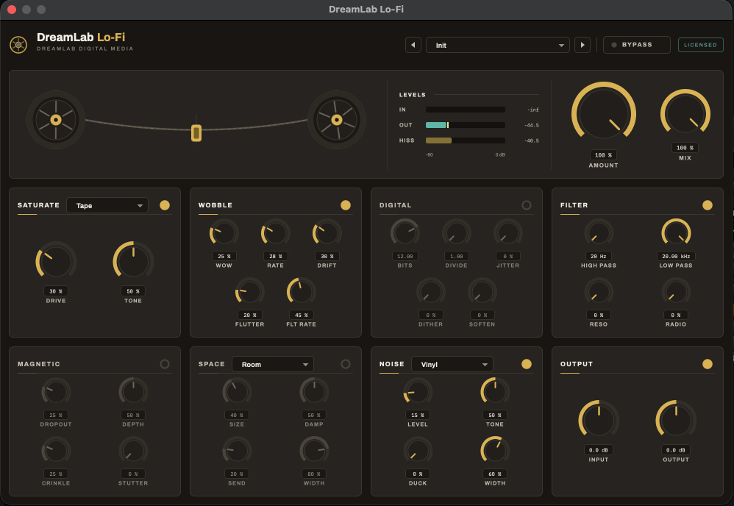Go to next preset with right arrow

[x=582, y=45]
